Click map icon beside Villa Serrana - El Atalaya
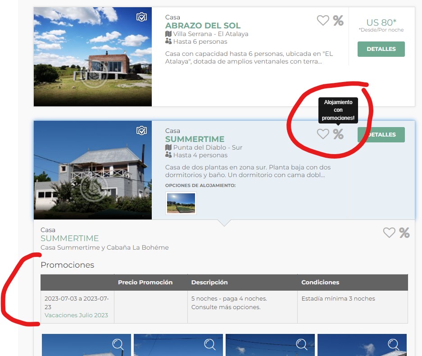Screen dimensions: 422x356 tap(168, 34)
